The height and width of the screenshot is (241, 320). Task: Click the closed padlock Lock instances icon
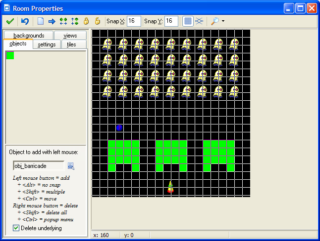(x=86, y=21)
